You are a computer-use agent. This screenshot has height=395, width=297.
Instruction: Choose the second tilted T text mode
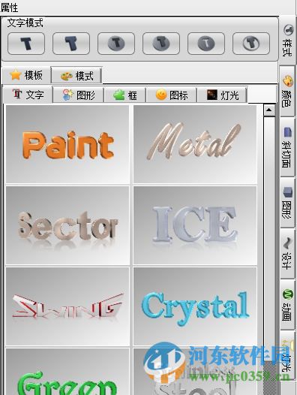pos(71,44)
